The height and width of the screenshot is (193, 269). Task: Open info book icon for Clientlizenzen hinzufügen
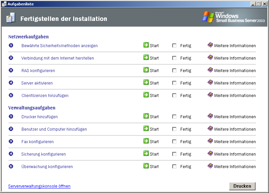click(210, 95)
